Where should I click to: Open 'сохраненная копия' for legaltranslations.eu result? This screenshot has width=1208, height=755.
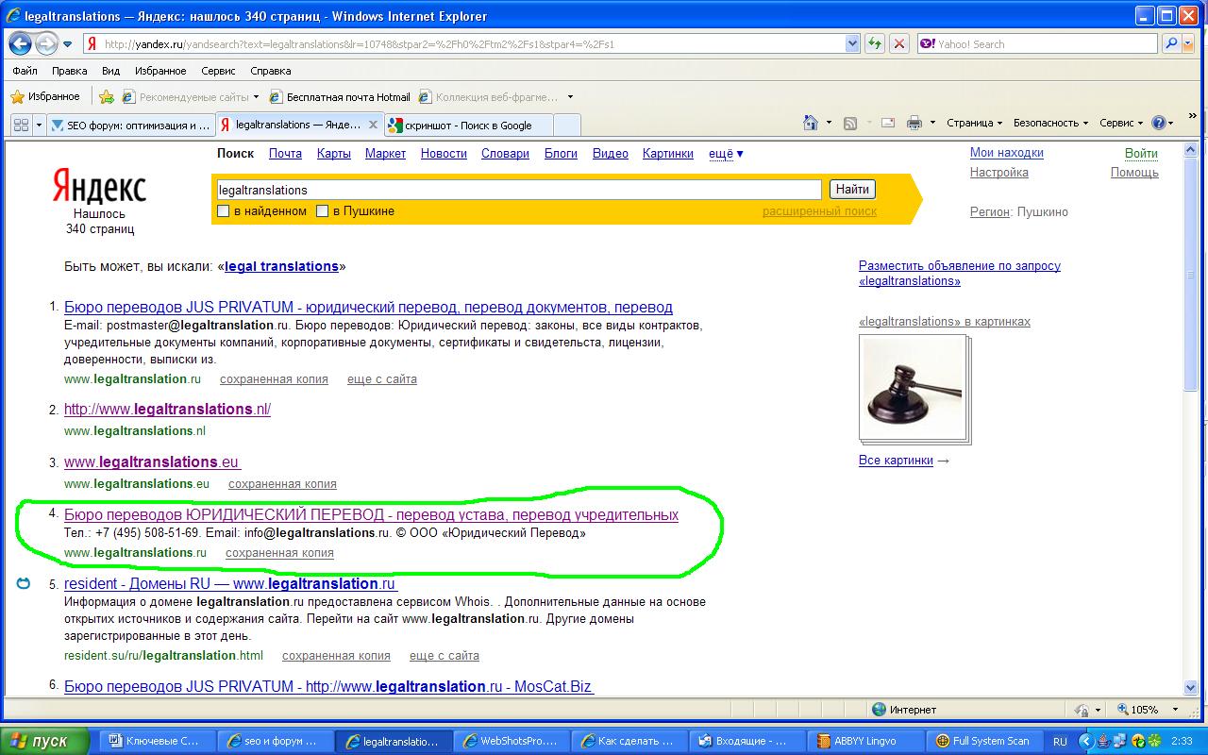tap(282, 484)
